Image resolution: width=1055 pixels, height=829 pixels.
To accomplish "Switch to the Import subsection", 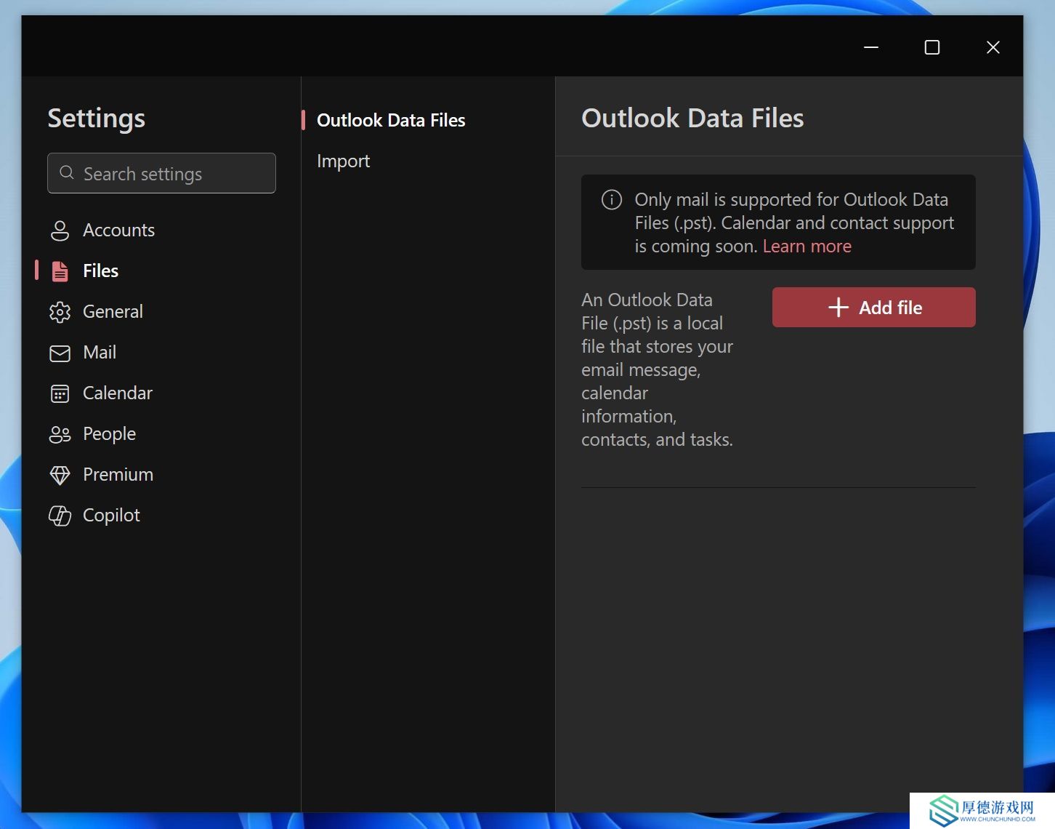I will (343, 161).
